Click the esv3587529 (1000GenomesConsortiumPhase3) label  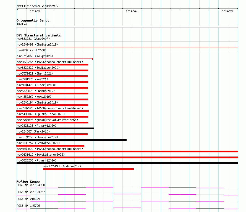(50, 149)
